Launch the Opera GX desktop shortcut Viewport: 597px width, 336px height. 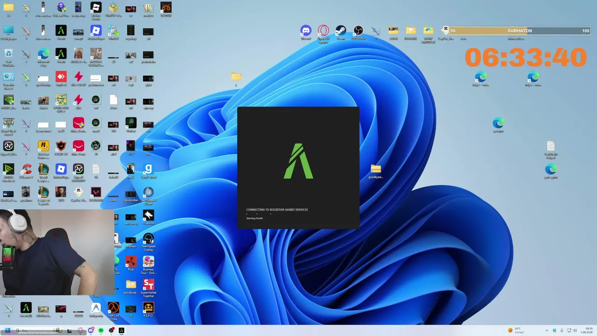point(323,34)
